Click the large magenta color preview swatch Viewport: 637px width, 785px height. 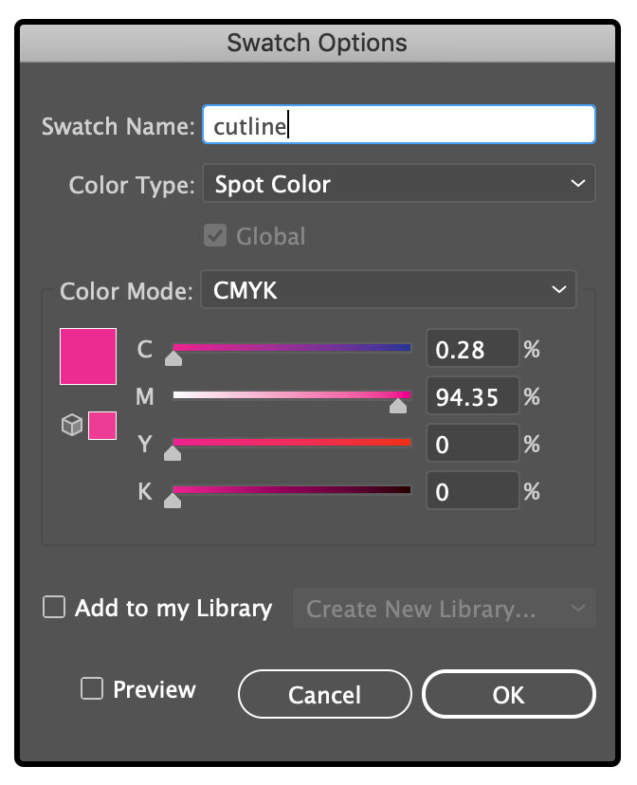click(88, 356)
